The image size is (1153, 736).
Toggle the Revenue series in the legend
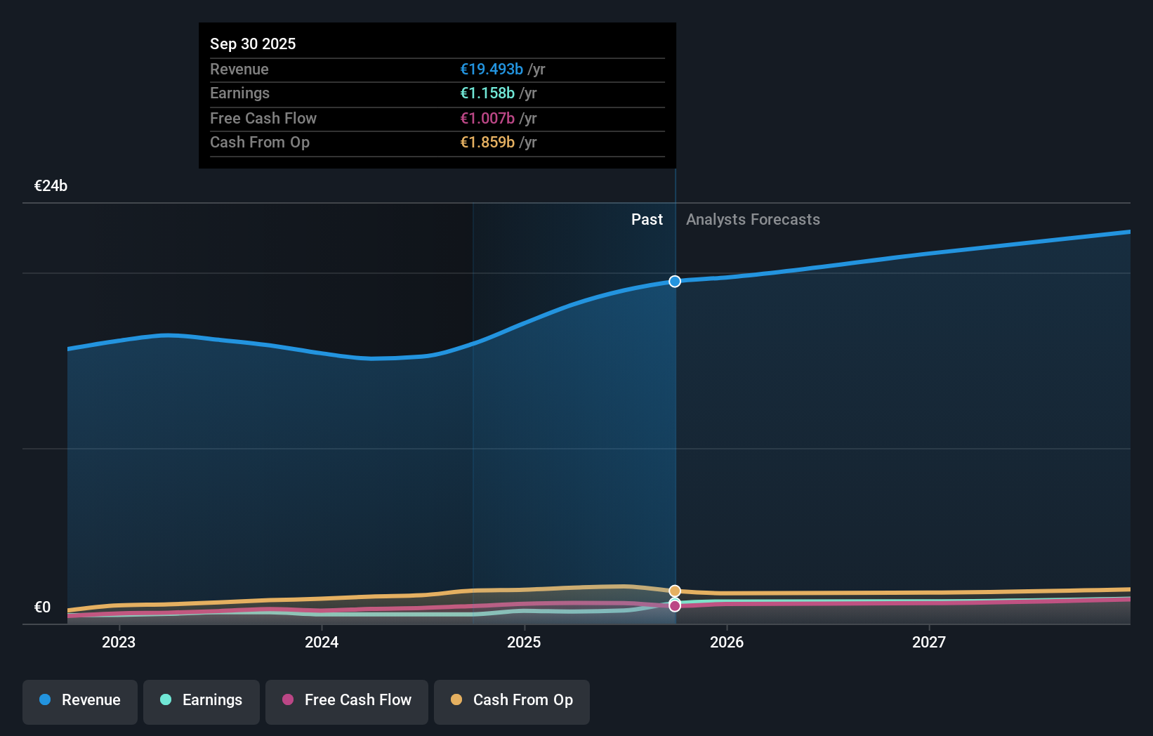(x=79, y=700)
